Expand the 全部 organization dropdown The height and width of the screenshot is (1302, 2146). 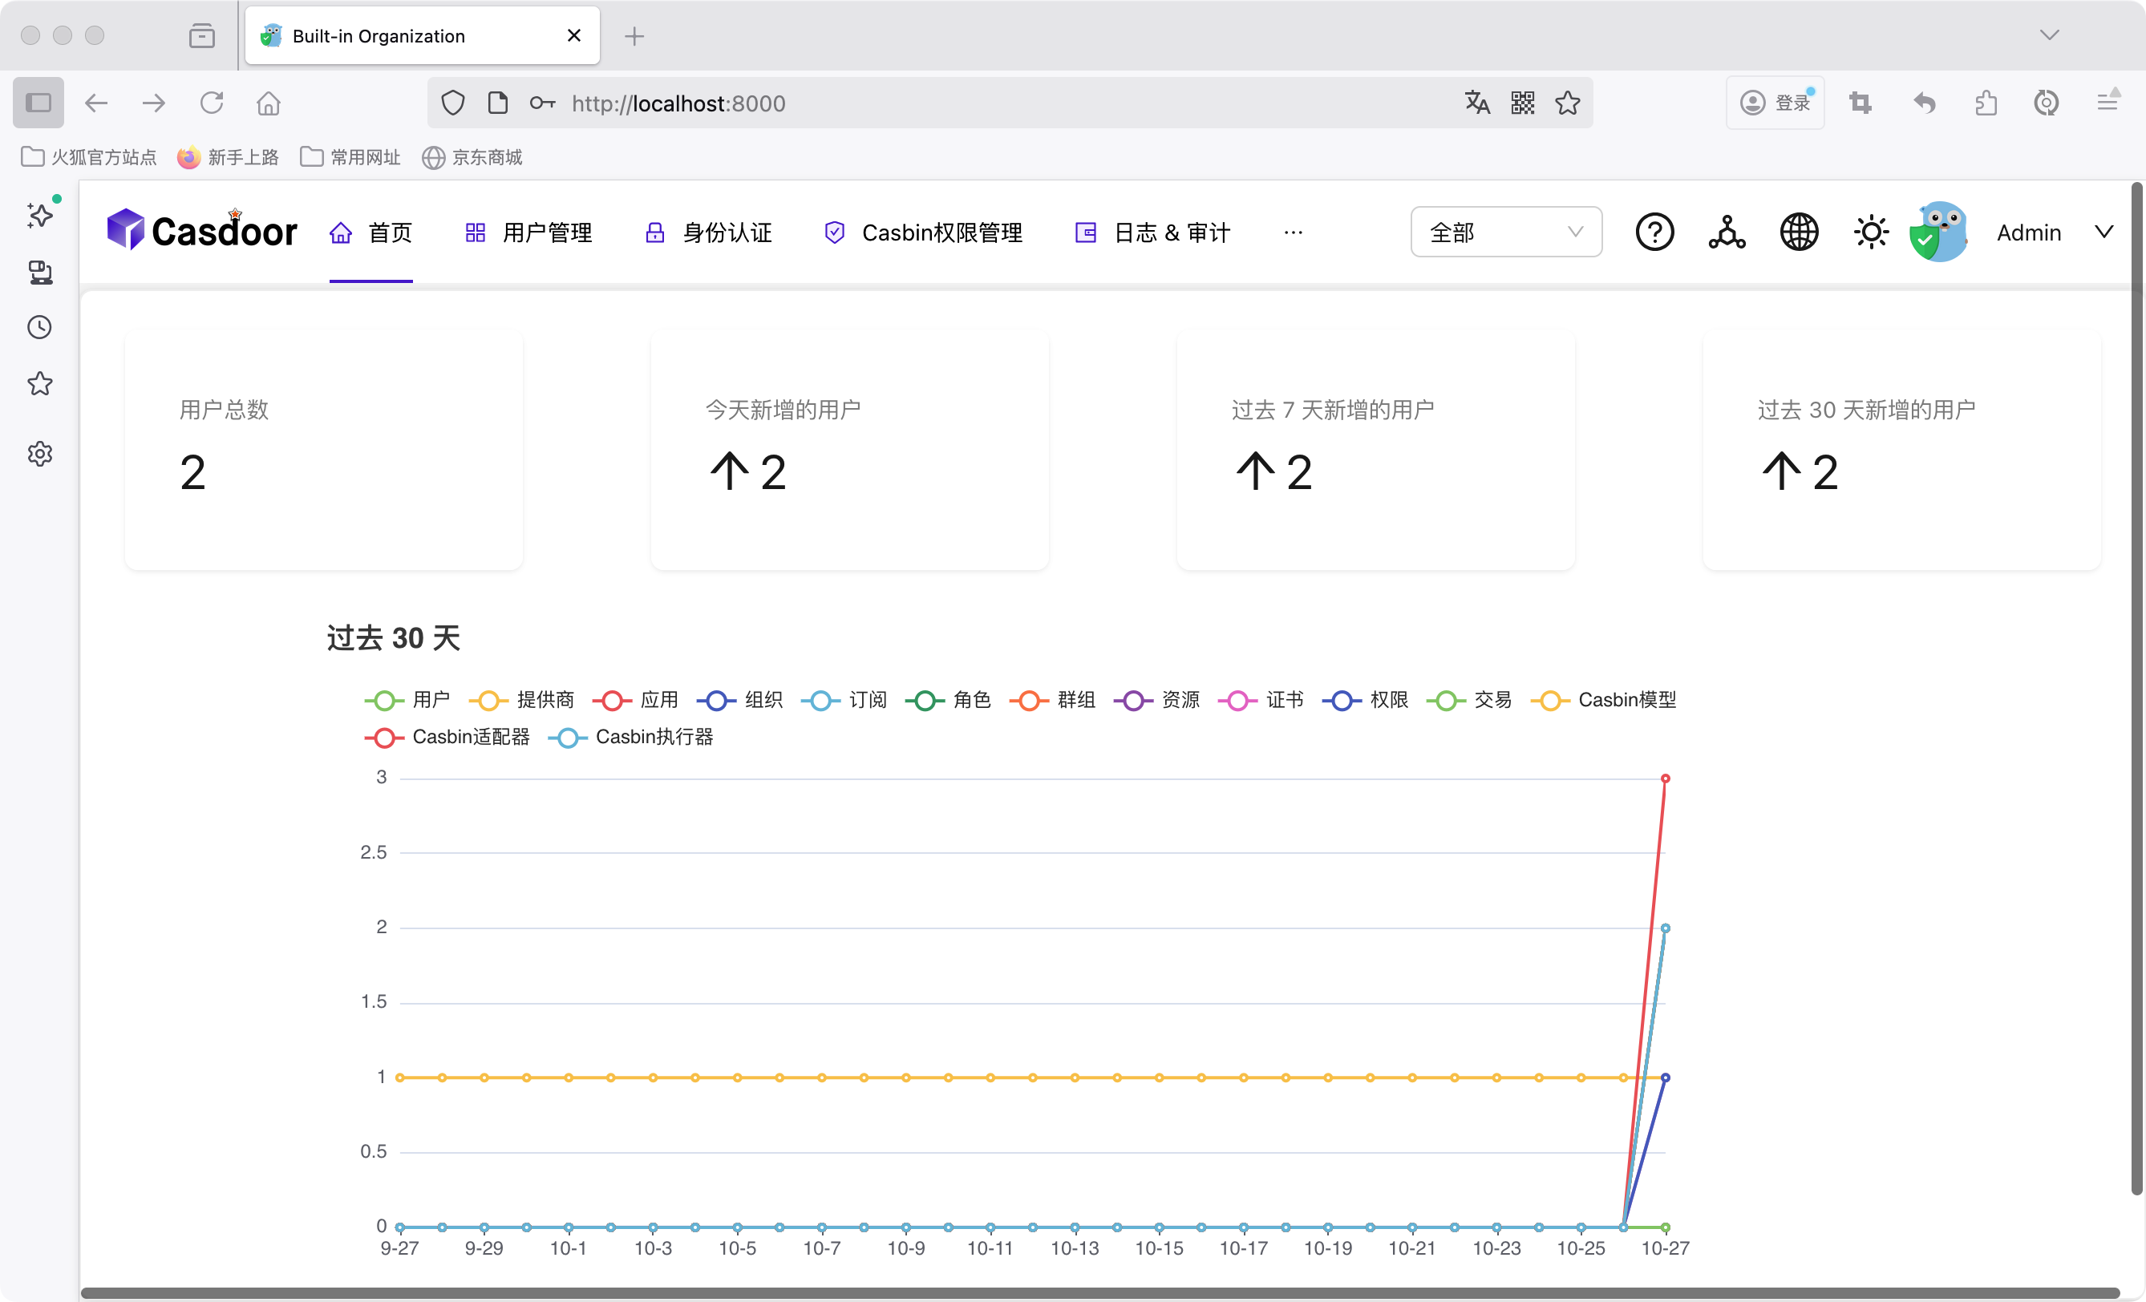(x=1506, y=232)
